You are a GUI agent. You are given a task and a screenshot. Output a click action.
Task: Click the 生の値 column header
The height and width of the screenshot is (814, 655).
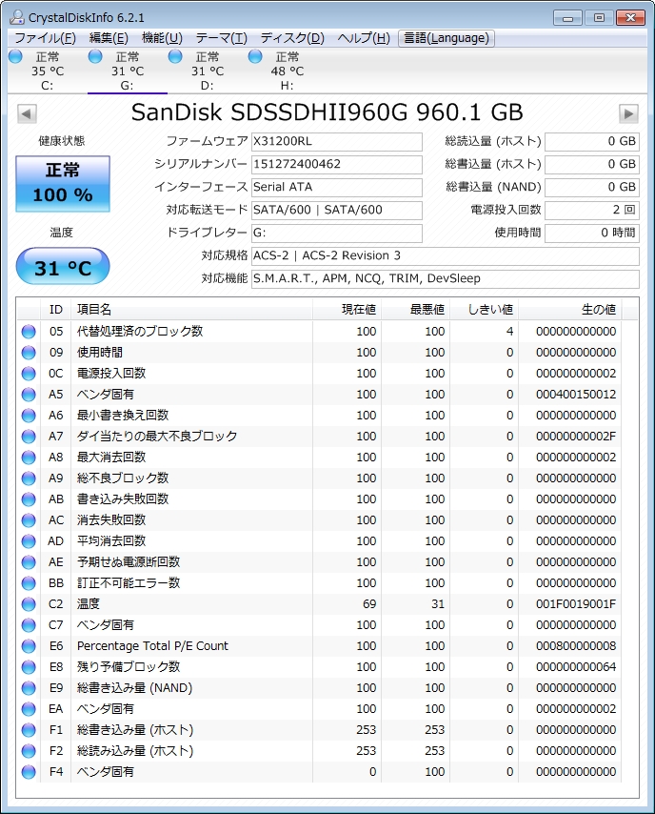point(570,310)
